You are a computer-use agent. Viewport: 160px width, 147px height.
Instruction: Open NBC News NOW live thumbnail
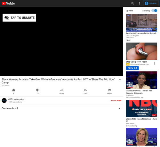pyautogui.click(x=141, y=108)
